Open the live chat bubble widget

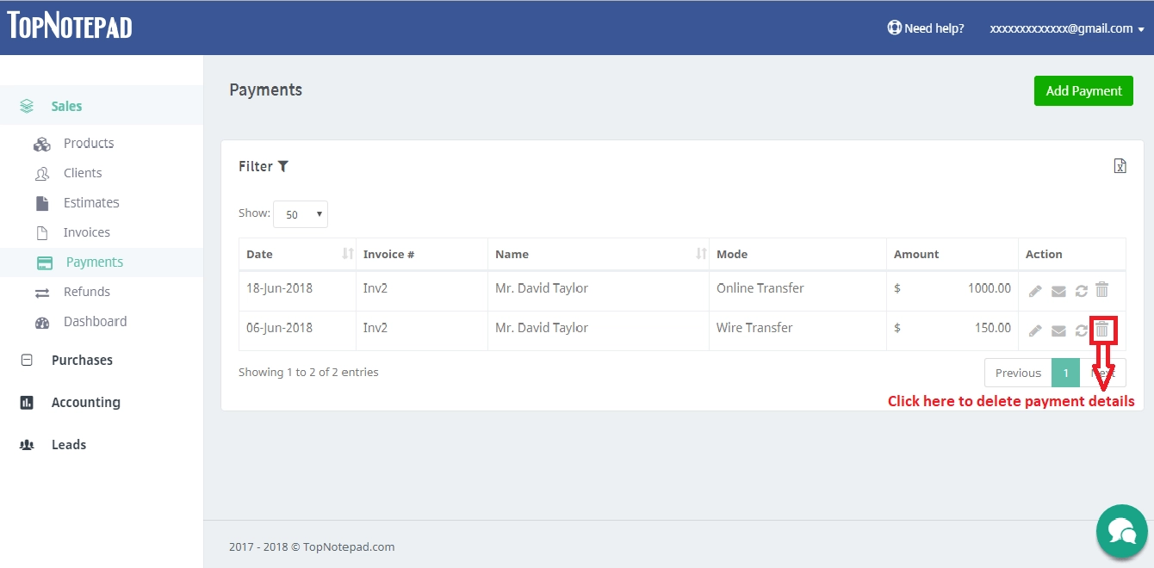[1121, 531]
